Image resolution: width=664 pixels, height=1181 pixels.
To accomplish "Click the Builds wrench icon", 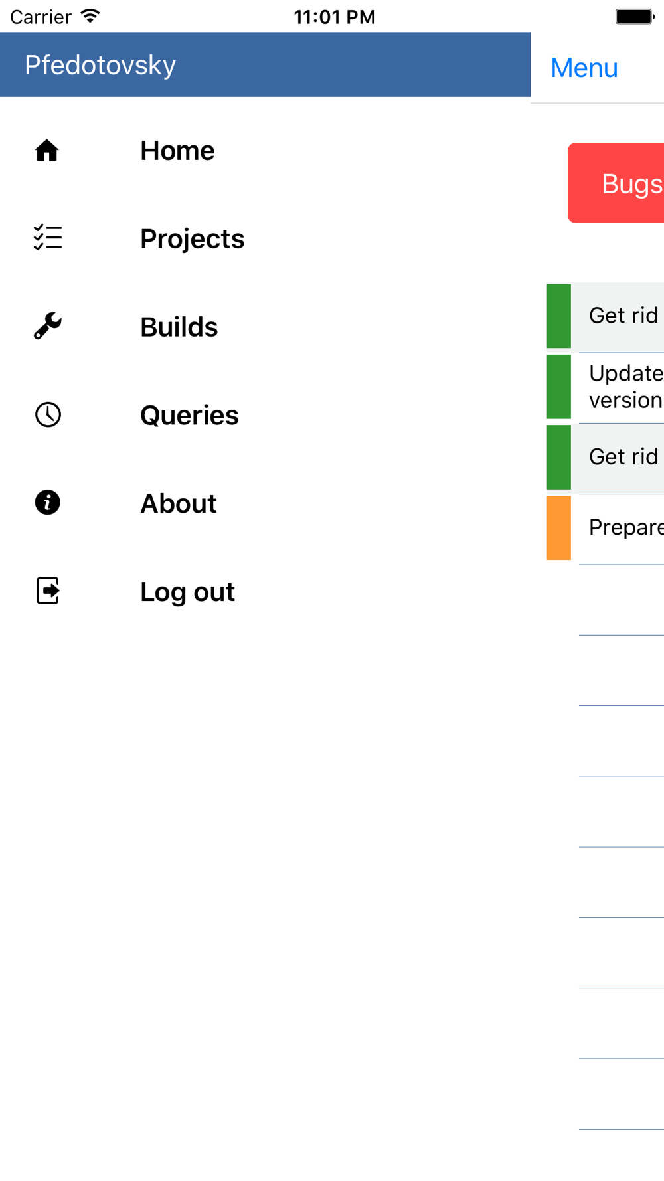I will [x=48, y=326].
